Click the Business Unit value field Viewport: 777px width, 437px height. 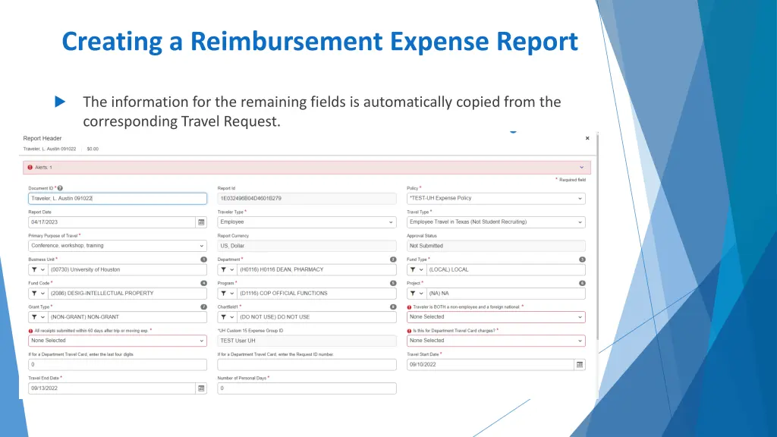click(x=127, y=269)
